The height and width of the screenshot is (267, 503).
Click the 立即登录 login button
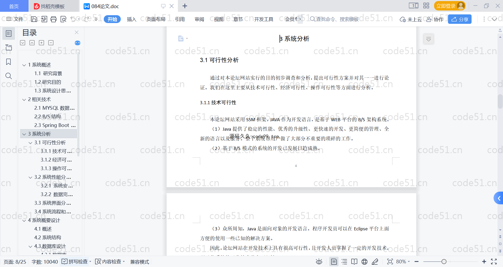pyautogui.click(x=450, y=6)
